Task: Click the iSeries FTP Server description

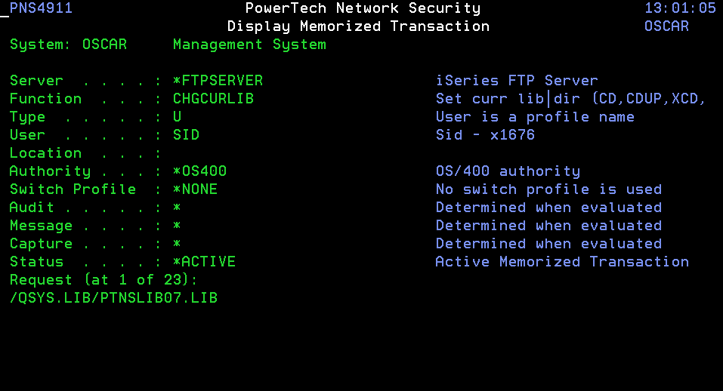Action: (517, 81)
